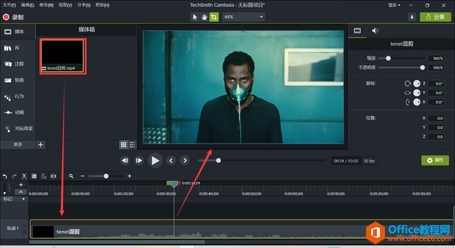
Task: Start recording with the red Record button
Action: (14, 17)
